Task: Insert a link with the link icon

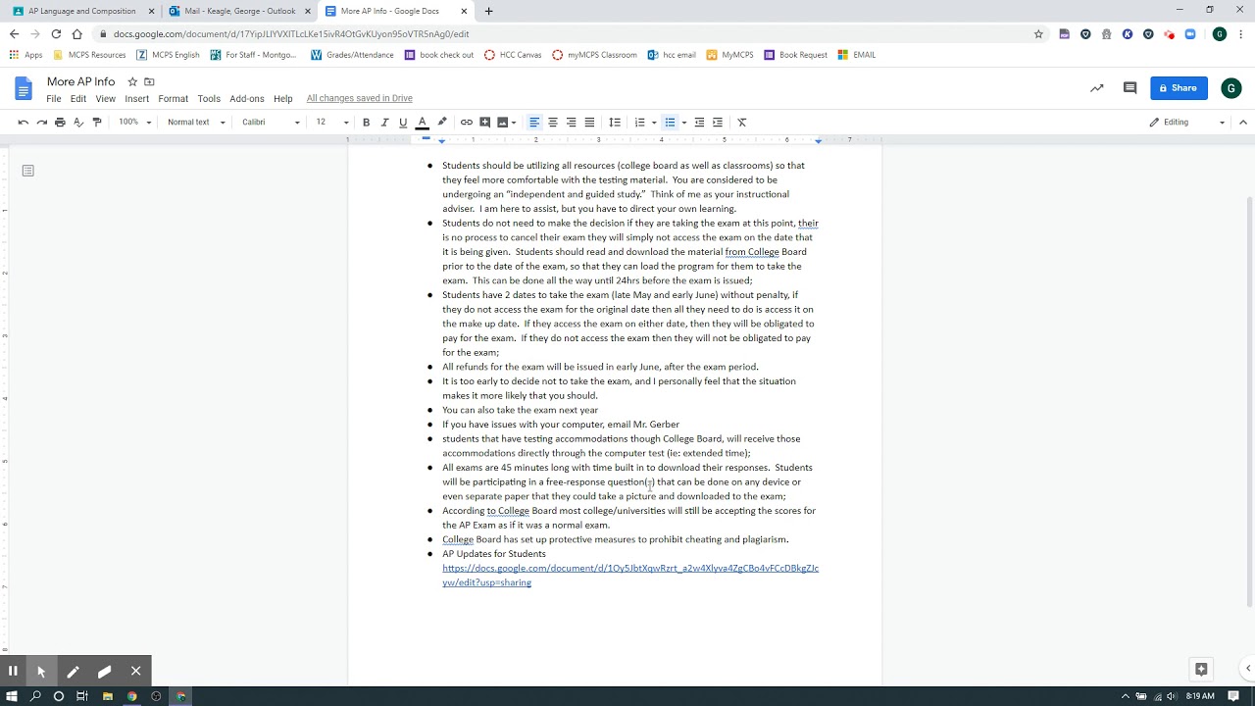Action: tap(467, 122)
